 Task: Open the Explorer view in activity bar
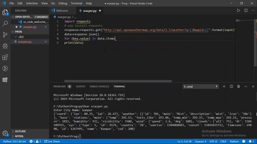coord(5,12)
